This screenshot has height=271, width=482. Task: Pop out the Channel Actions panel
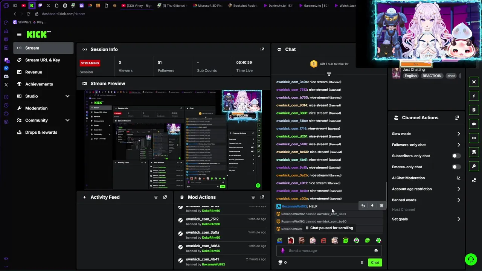(457, 118)
